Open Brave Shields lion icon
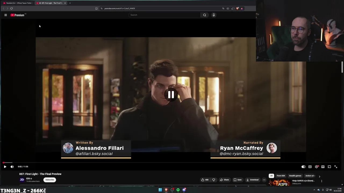 238,8
